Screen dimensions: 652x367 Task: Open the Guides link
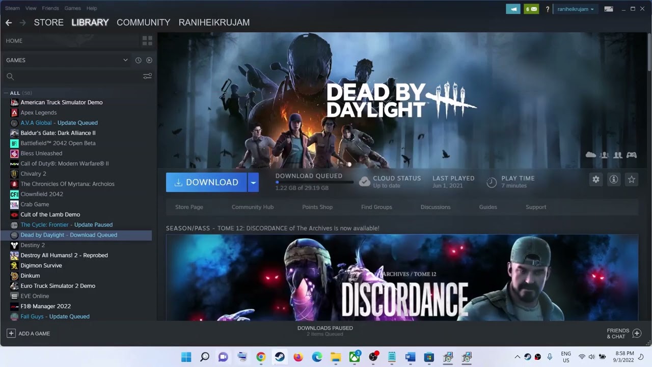[488, 207]
